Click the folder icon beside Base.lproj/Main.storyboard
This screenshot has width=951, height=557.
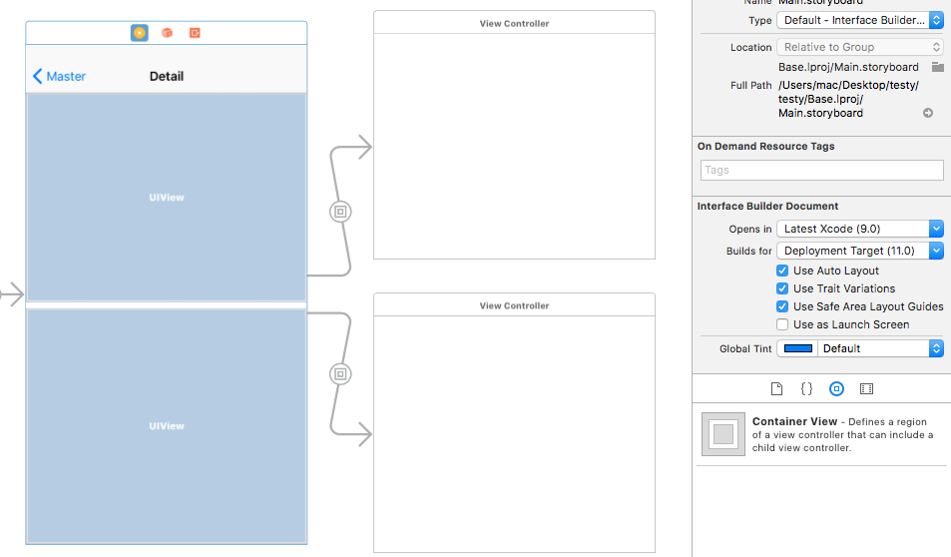pyautogui.click(x=938, y=67)
